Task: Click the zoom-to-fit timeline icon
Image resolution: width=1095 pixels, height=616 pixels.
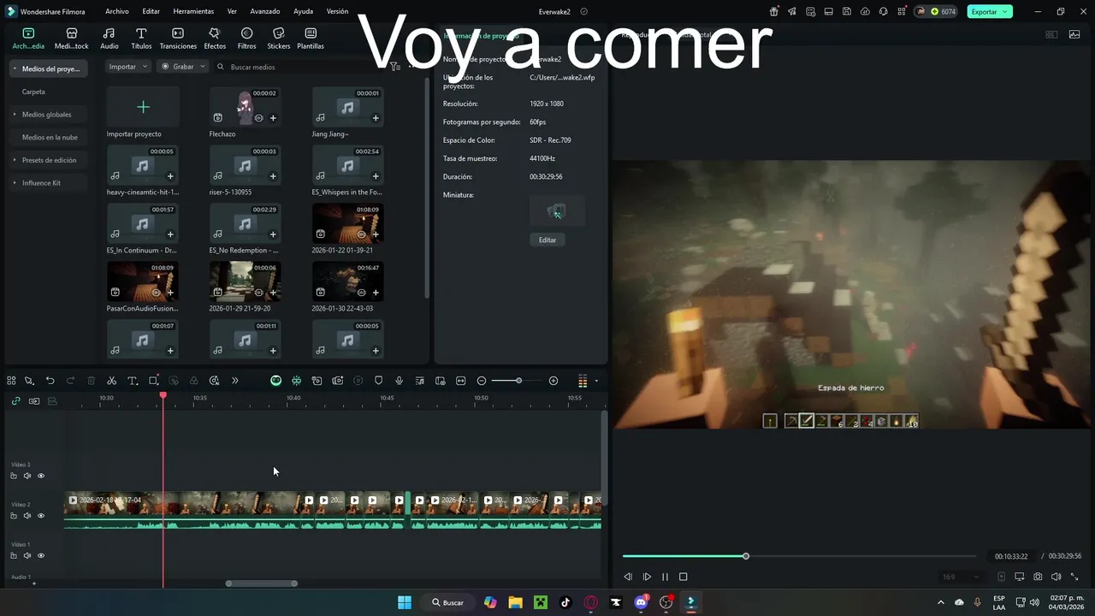Action: (461, 381)
